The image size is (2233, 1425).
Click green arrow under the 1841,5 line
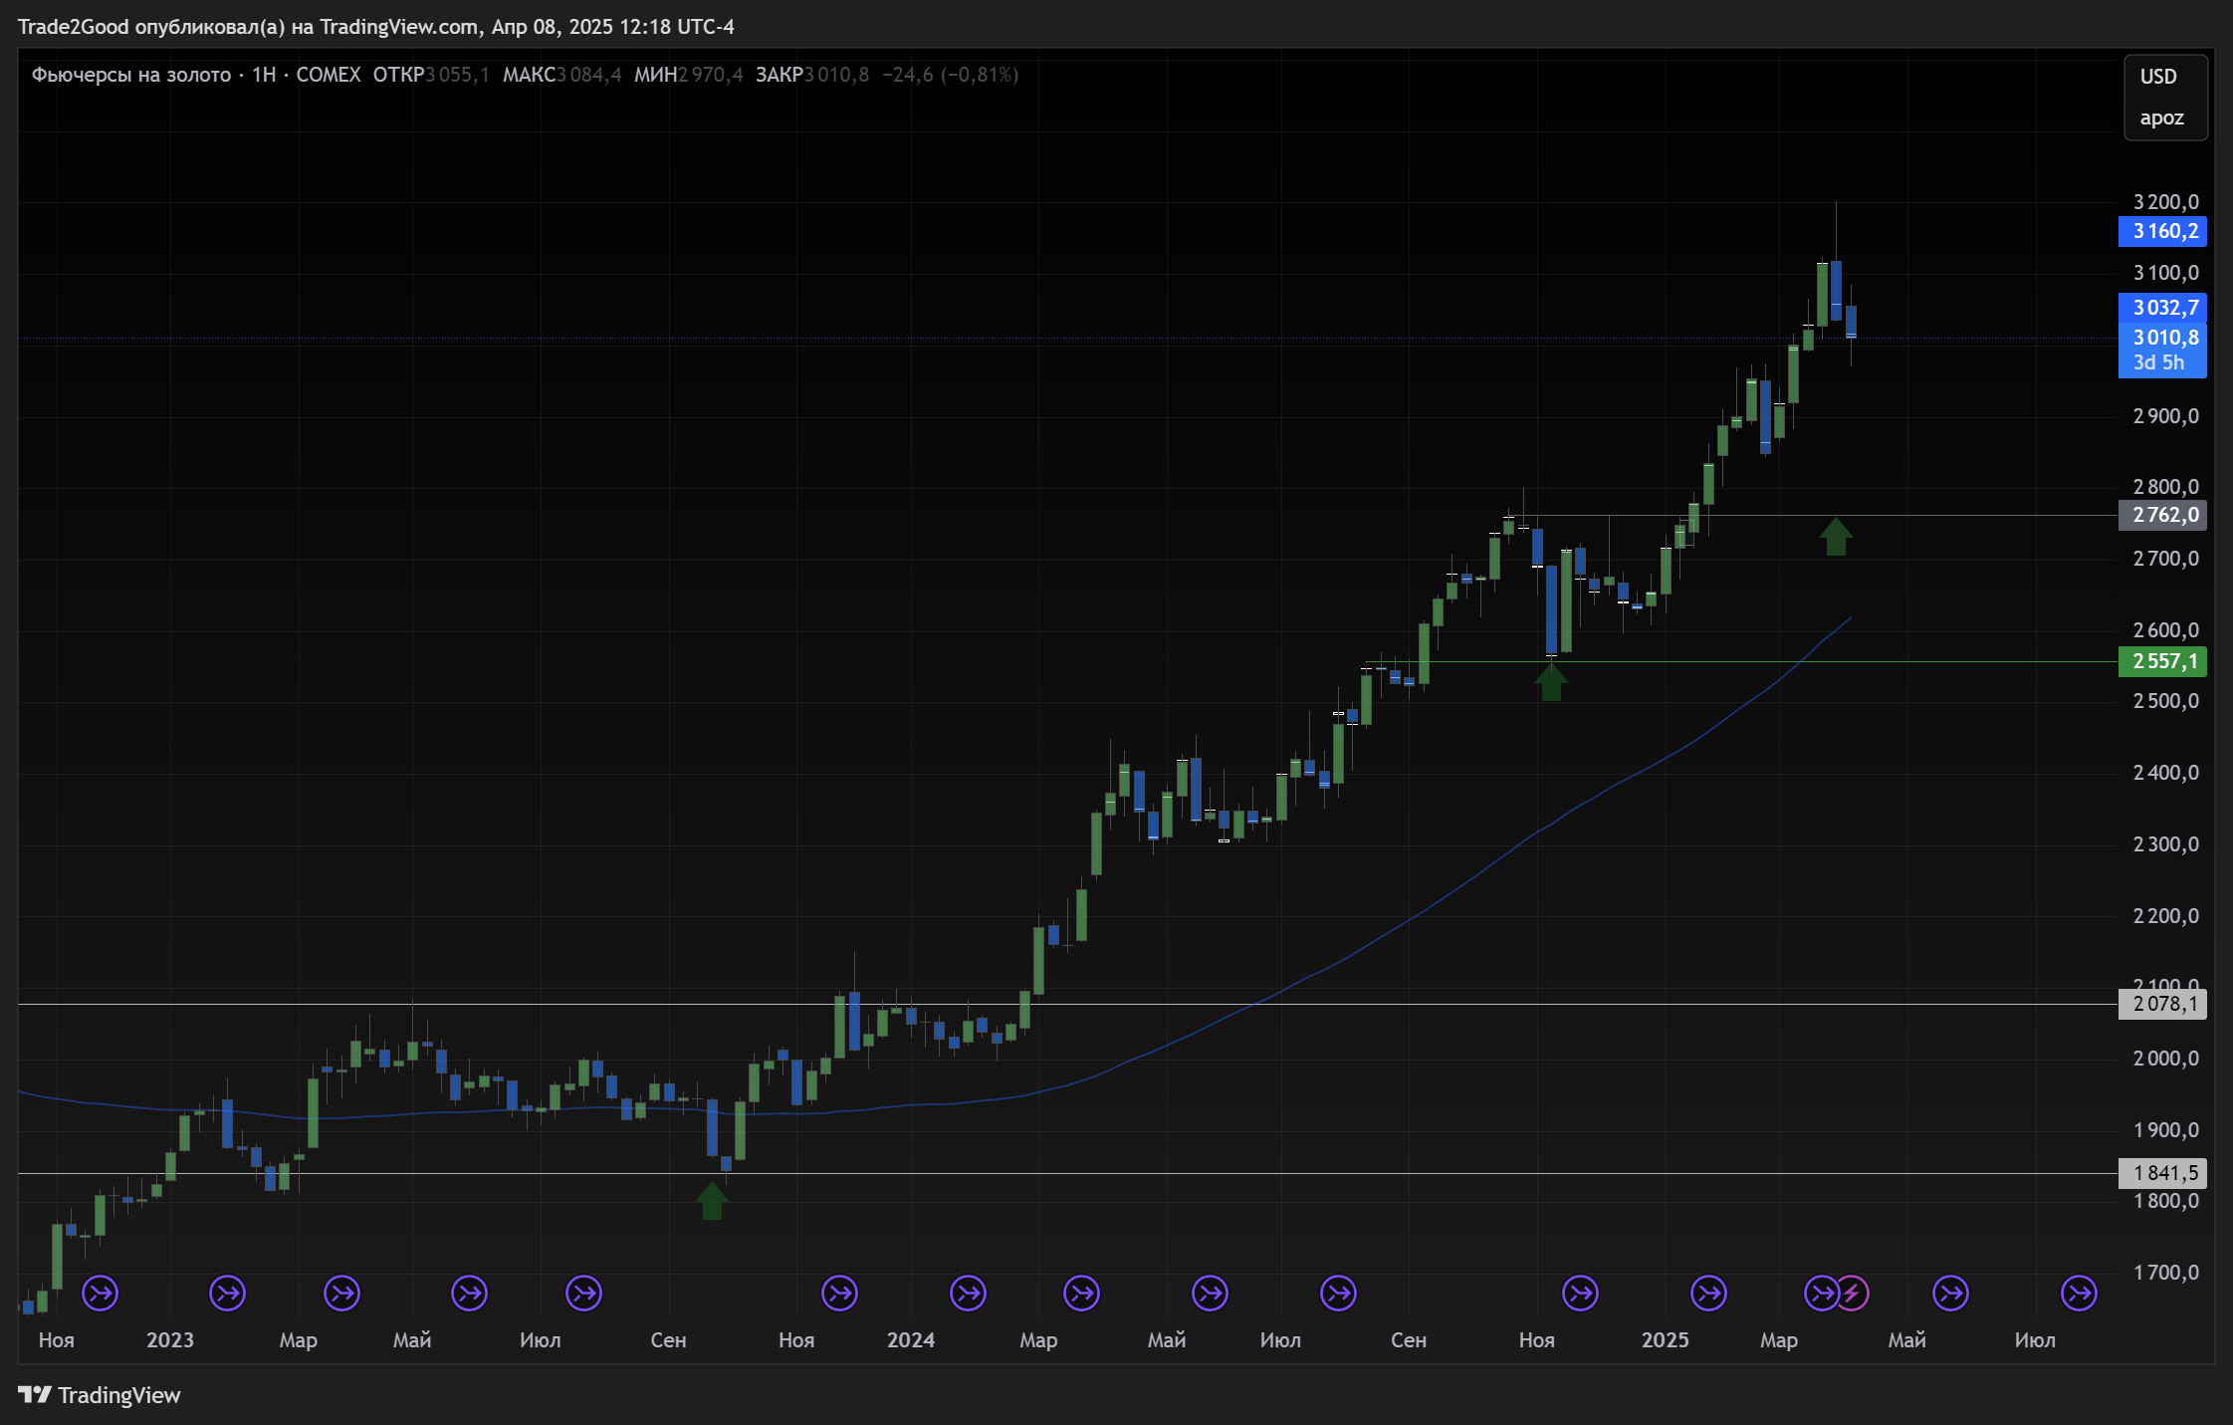coord(711,1200)
